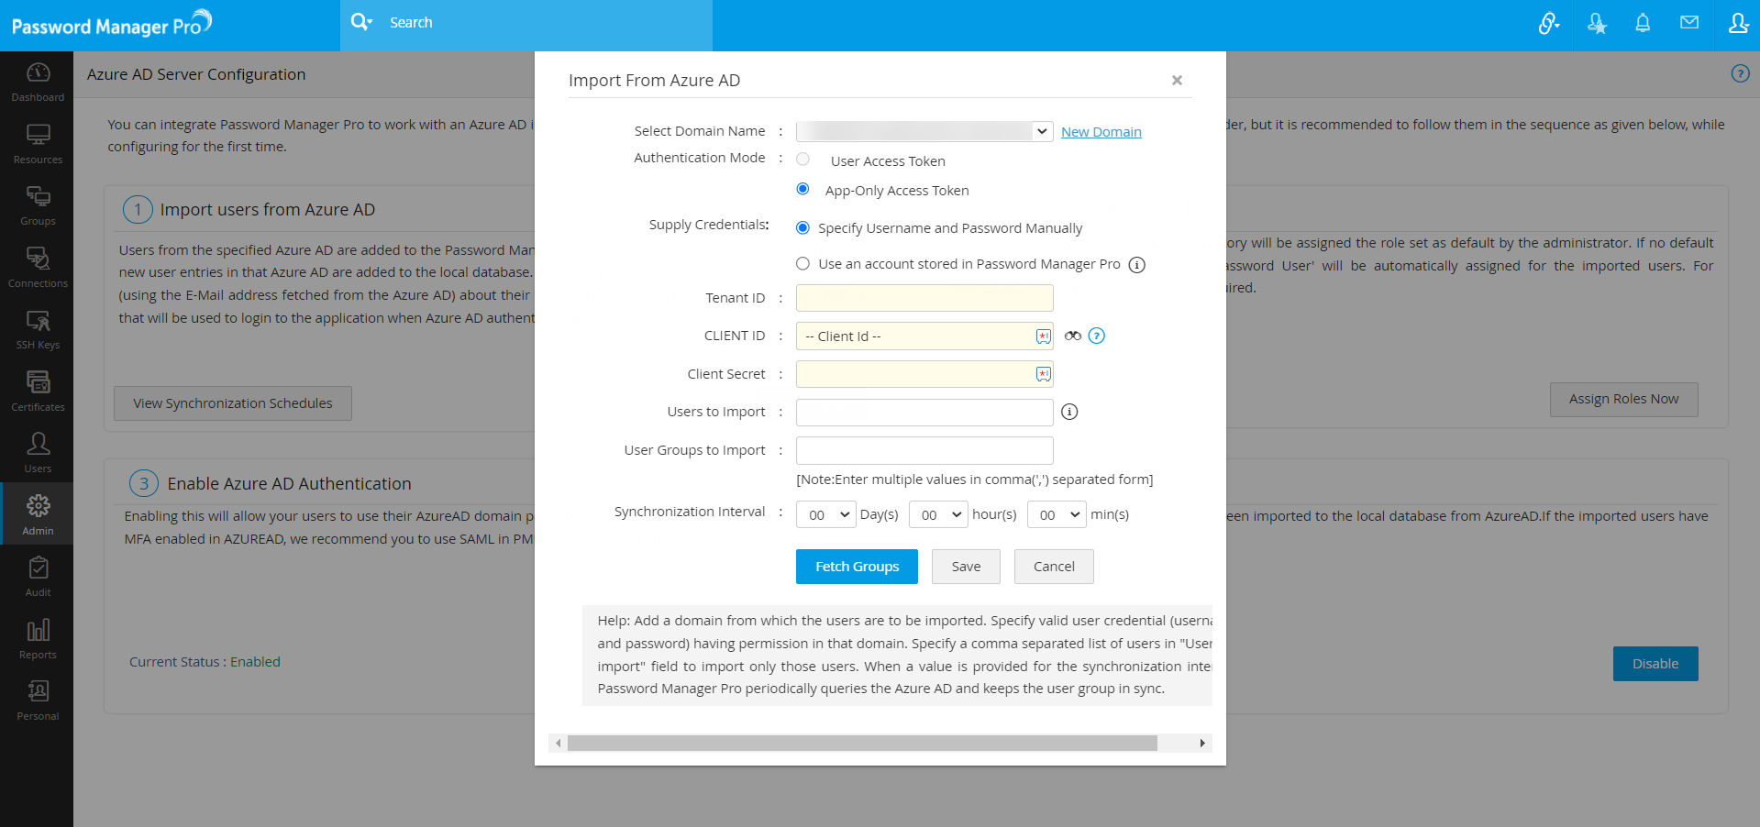The width and height of the screenshot is (1760, 827).
Task: Click the Password Manager Pro logo
Action: (x=112, y=24)
